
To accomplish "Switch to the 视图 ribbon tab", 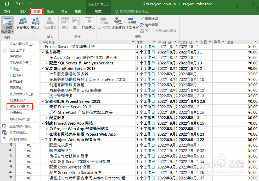I will 78,11.
